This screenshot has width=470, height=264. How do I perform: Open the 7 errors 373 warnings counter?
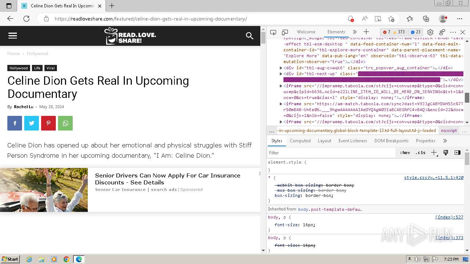point(394,32)
